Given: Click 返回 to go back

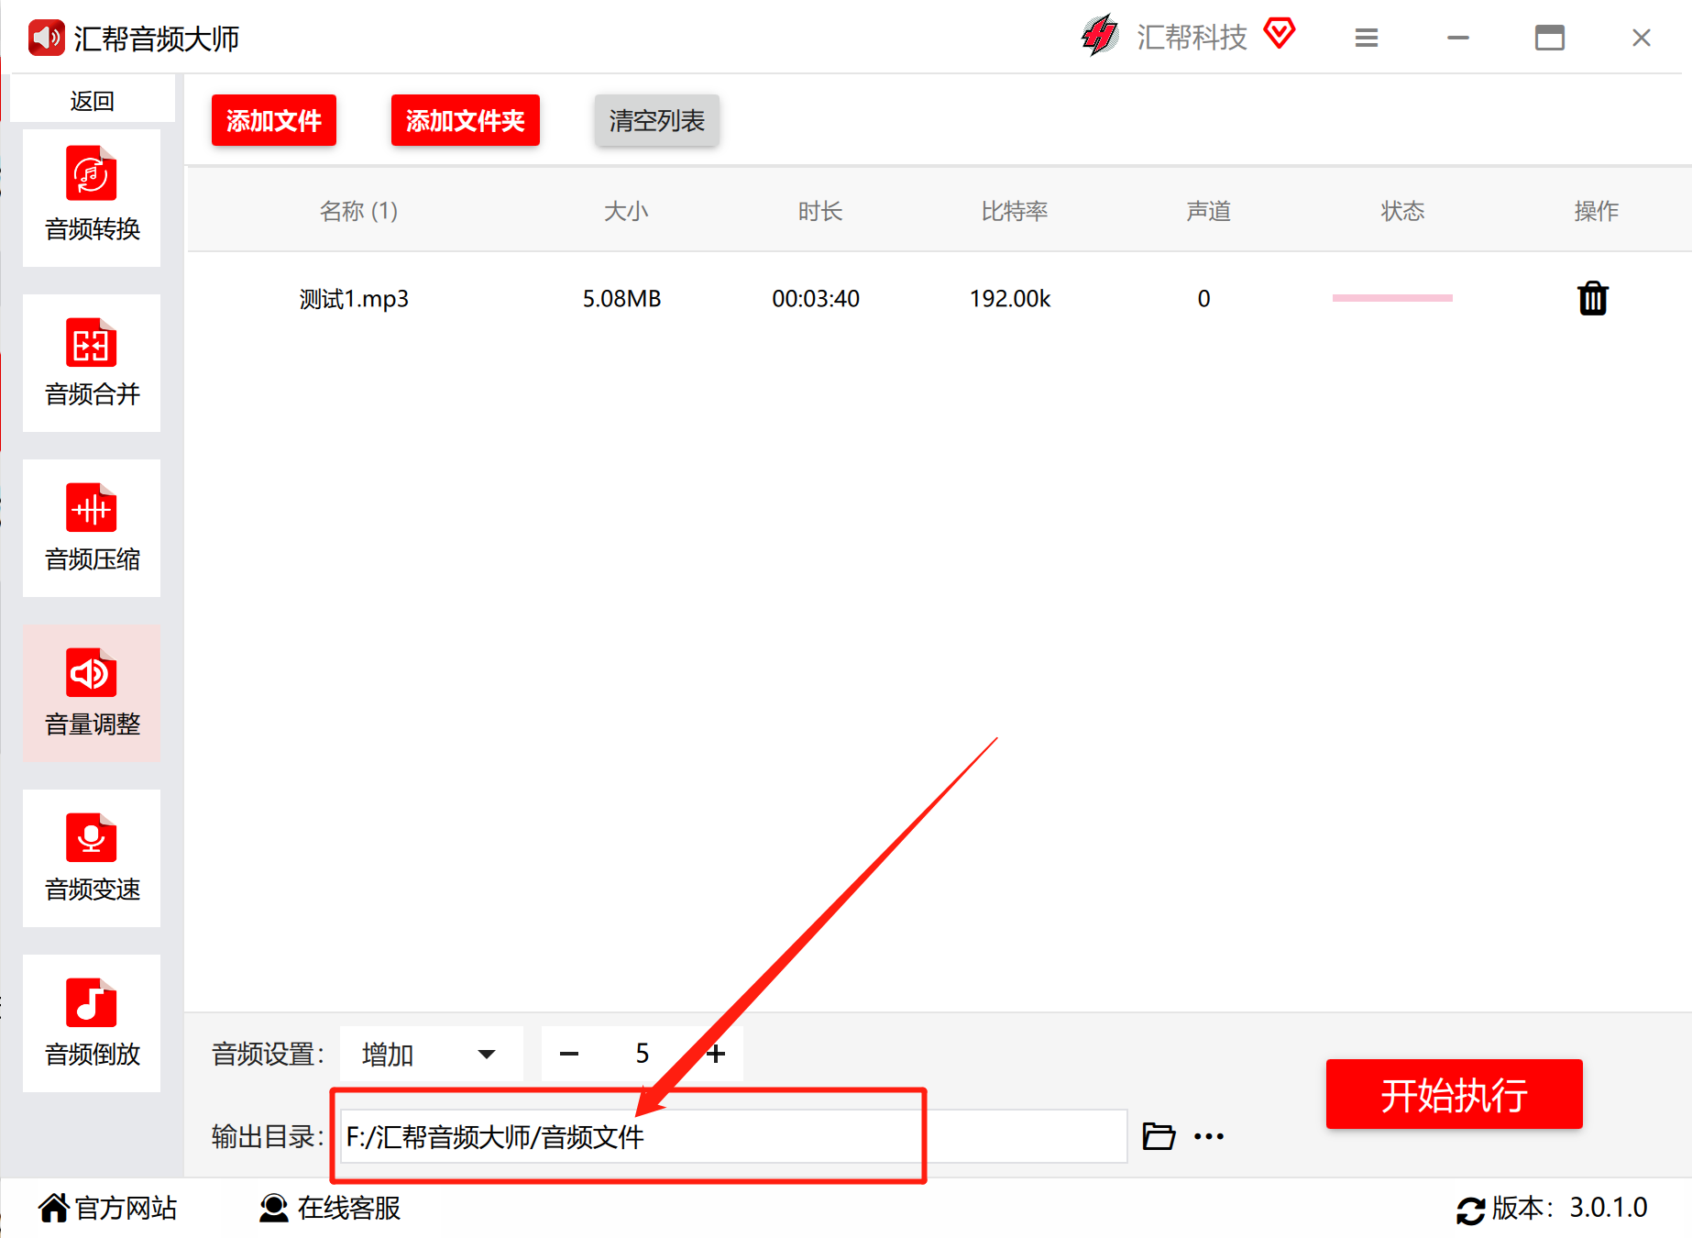Looking at the screenshot, I should 93,100.
